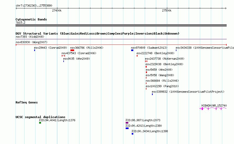Click the red mark under esv2222748
Viewport: 234px width, 144px height.
[x=137, y=56]
